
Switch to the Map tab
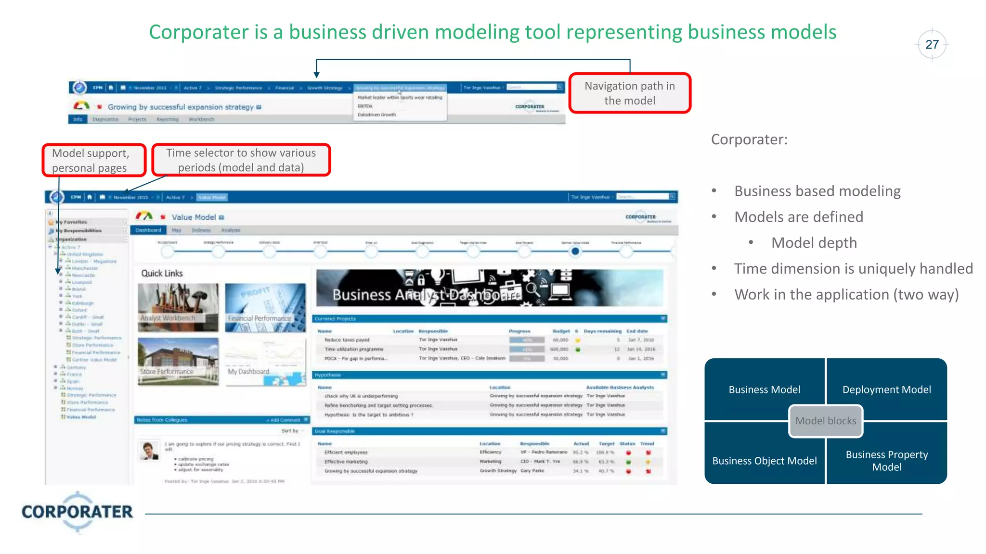pyautogui.click(x=177, y=230)
